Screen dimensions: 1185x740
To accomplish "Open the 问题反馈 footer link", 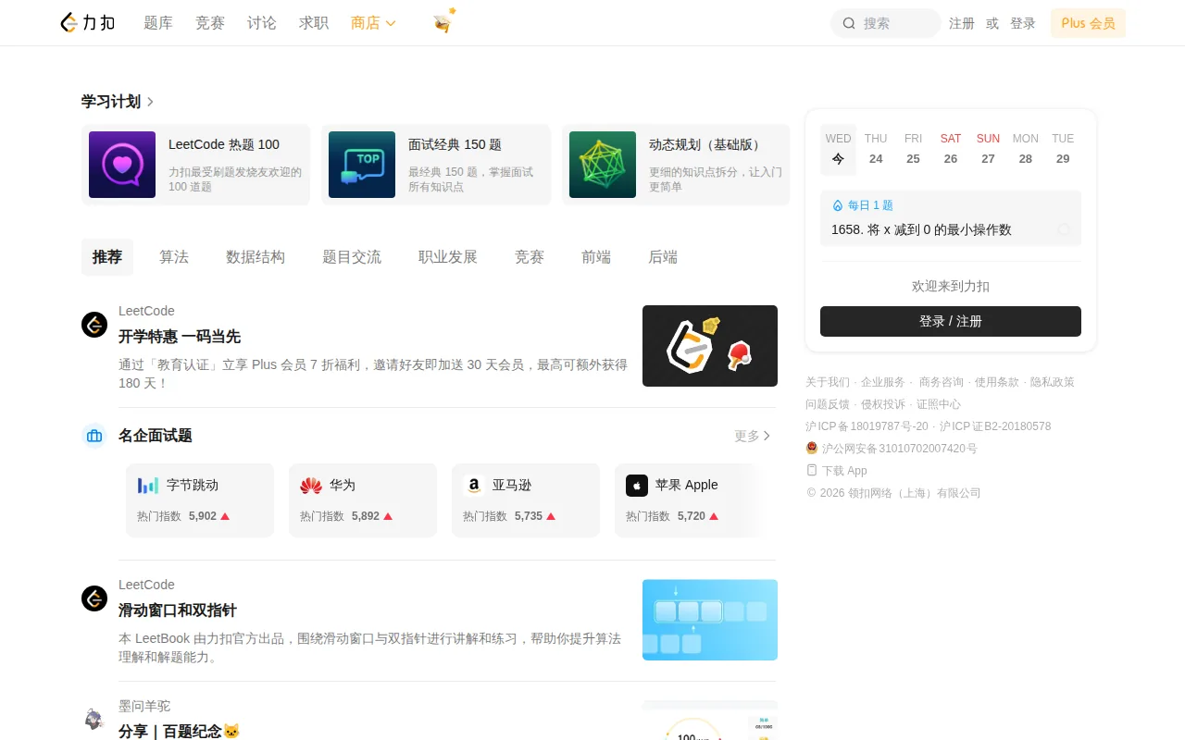I will tap(828, 404).
